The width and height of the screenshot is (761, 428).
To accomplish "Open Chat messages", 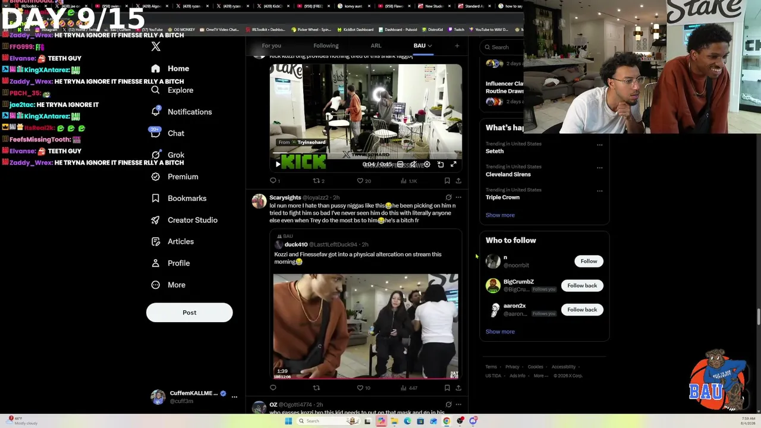I will [x=167, y=133].
